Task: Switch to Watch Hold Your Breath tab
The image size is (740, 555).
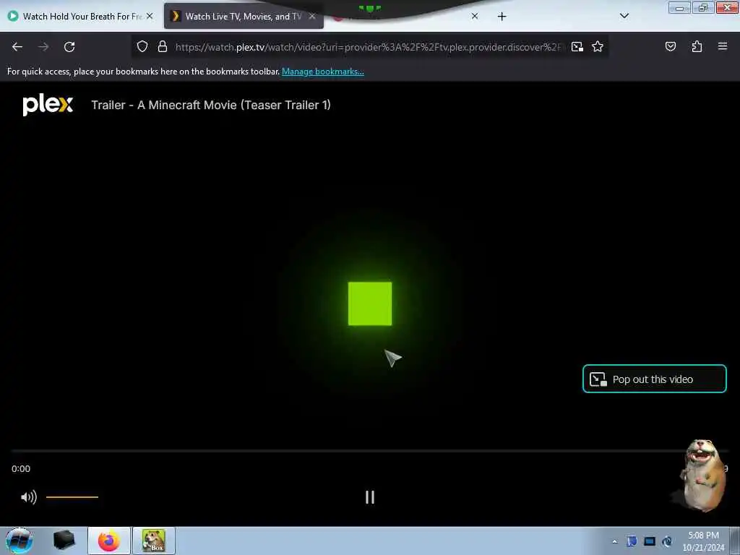Action: tap(81, 16)
